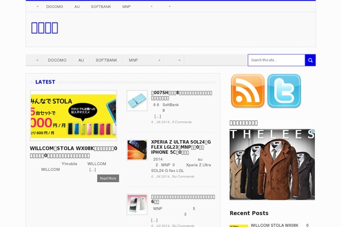Open the light blue 007SH phone thumbnail

[137, 101]
